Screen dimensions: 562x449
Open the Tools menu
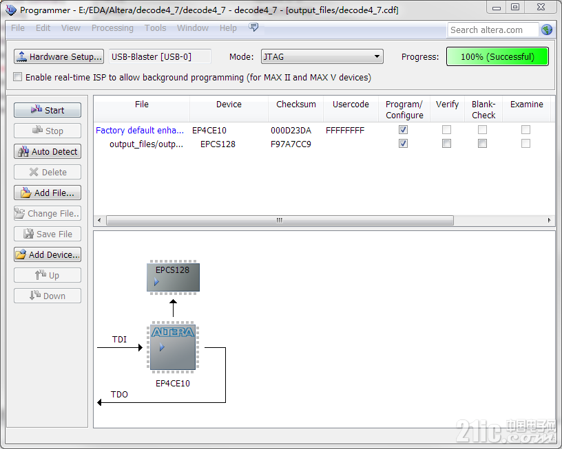[155, 28]
